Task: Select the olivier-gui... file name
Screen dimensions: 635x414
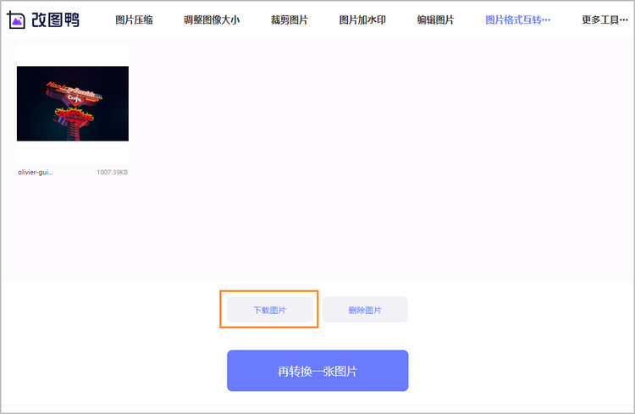Action: (36, 172)
